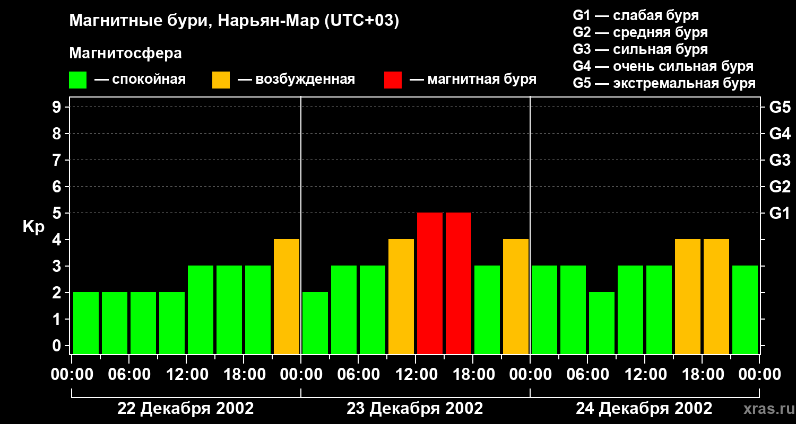Viewport: 796px width, 424px height.
Task: Click the orange bar, 21:00–00:00 December 23
Action: point(516,296)
